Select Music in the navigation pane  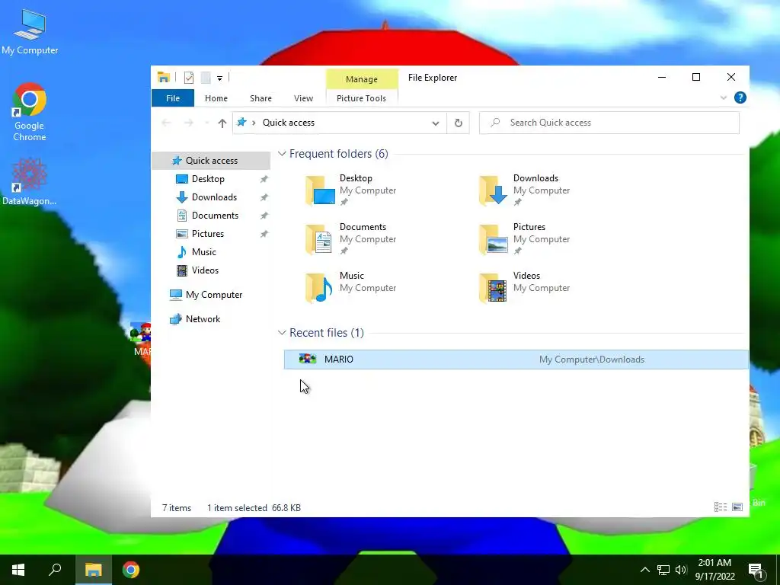coord(204,251)
